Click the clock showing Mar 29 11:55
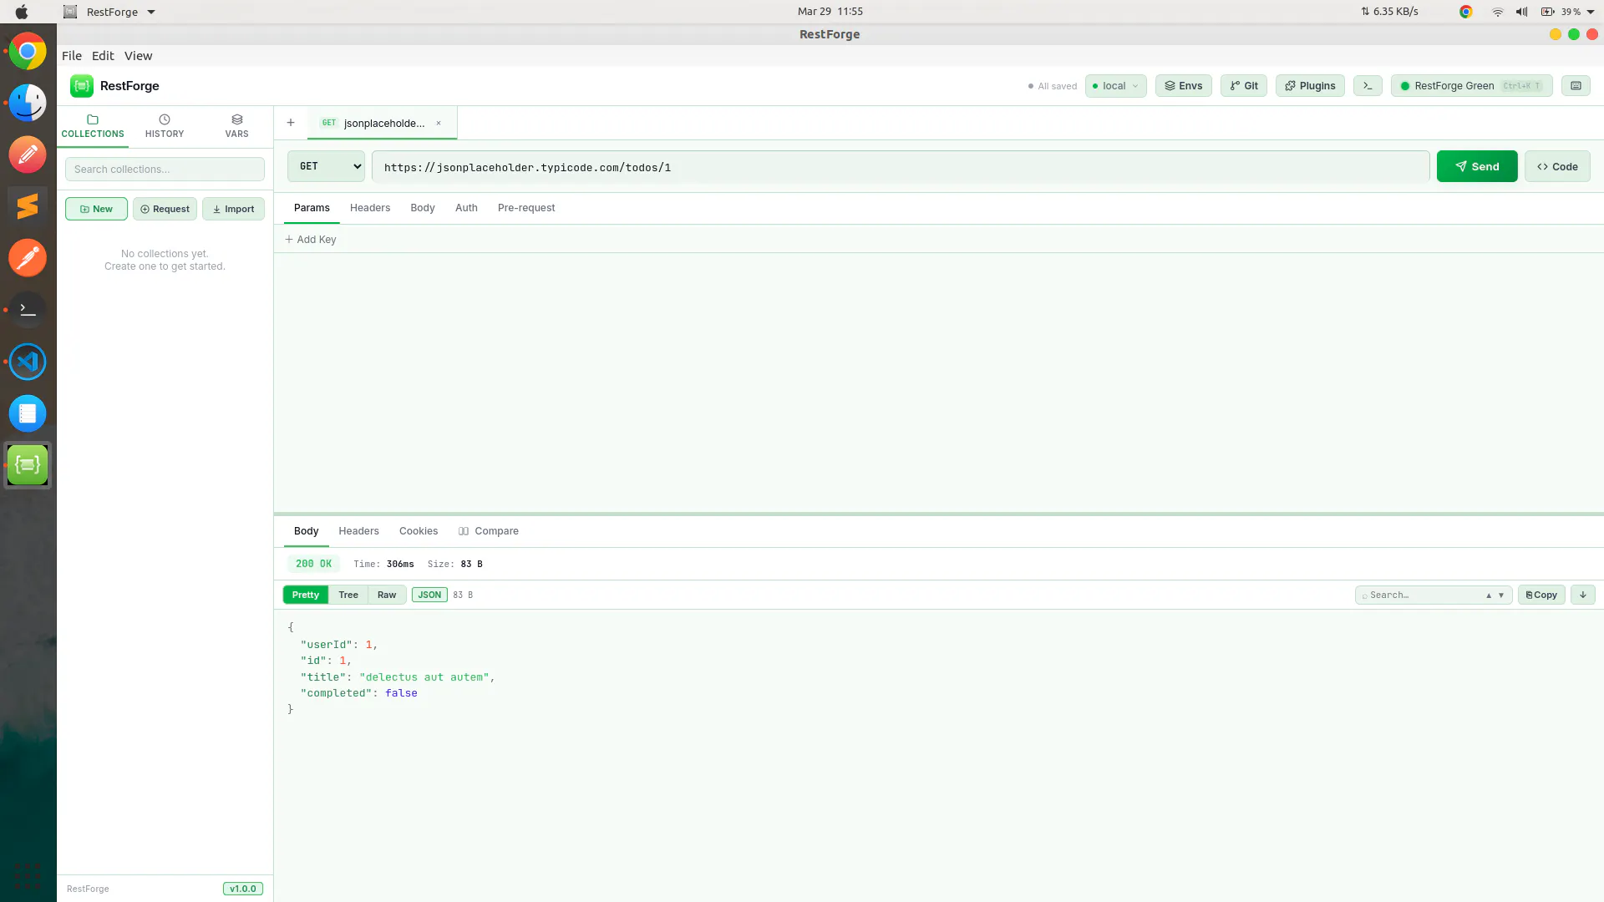1604x902 pixels. click(830, 12)
